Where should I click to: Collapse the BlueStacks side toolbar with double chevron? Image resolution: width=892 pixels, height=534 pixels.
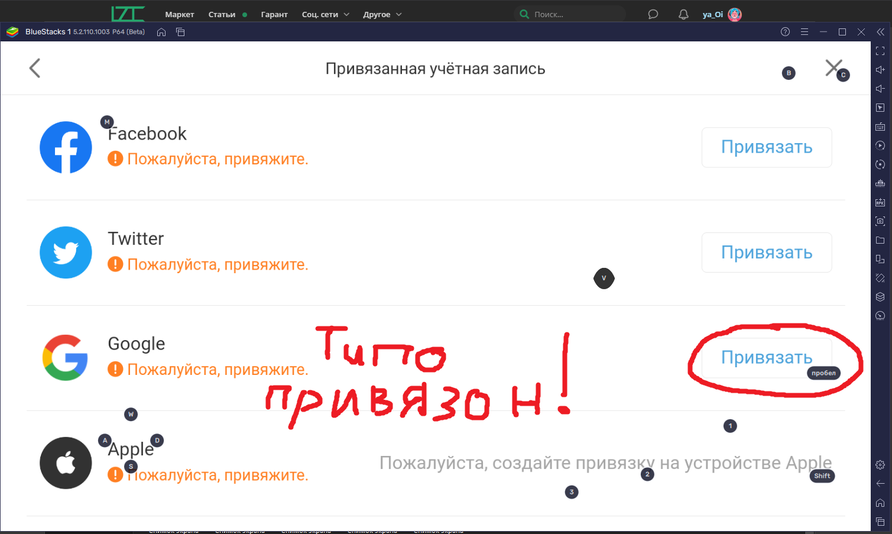click(880, 32)
